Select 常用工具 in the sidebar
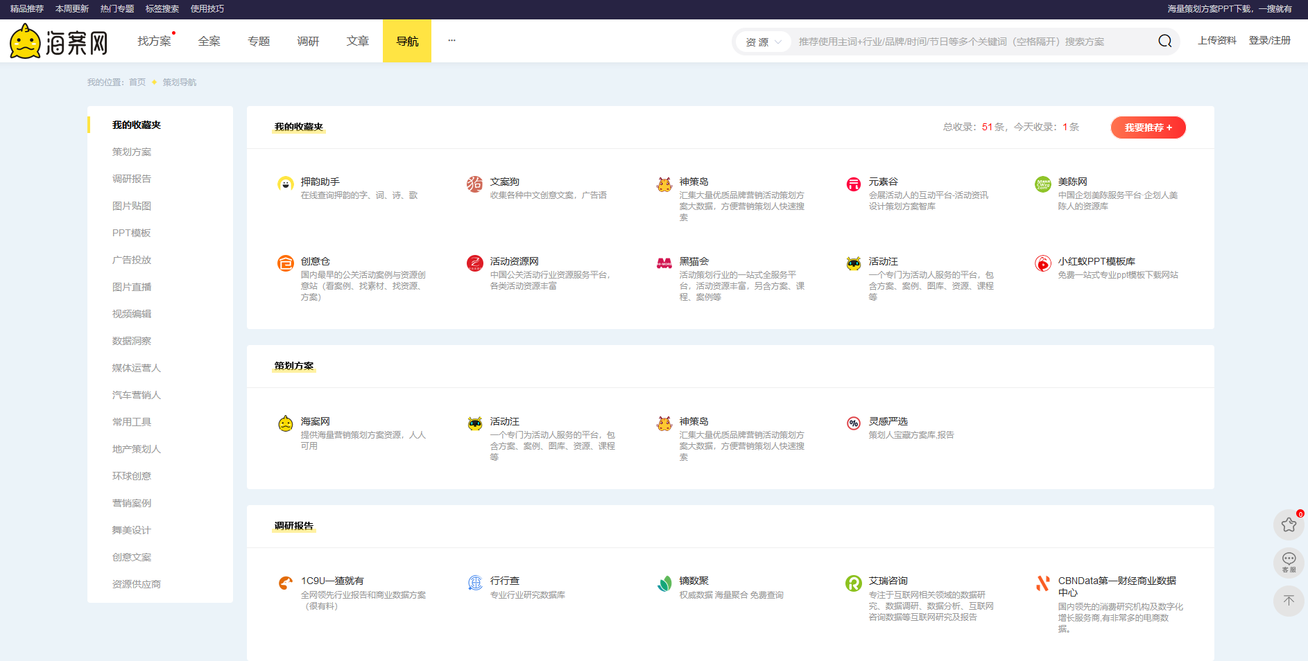 (x=132, y=422)
